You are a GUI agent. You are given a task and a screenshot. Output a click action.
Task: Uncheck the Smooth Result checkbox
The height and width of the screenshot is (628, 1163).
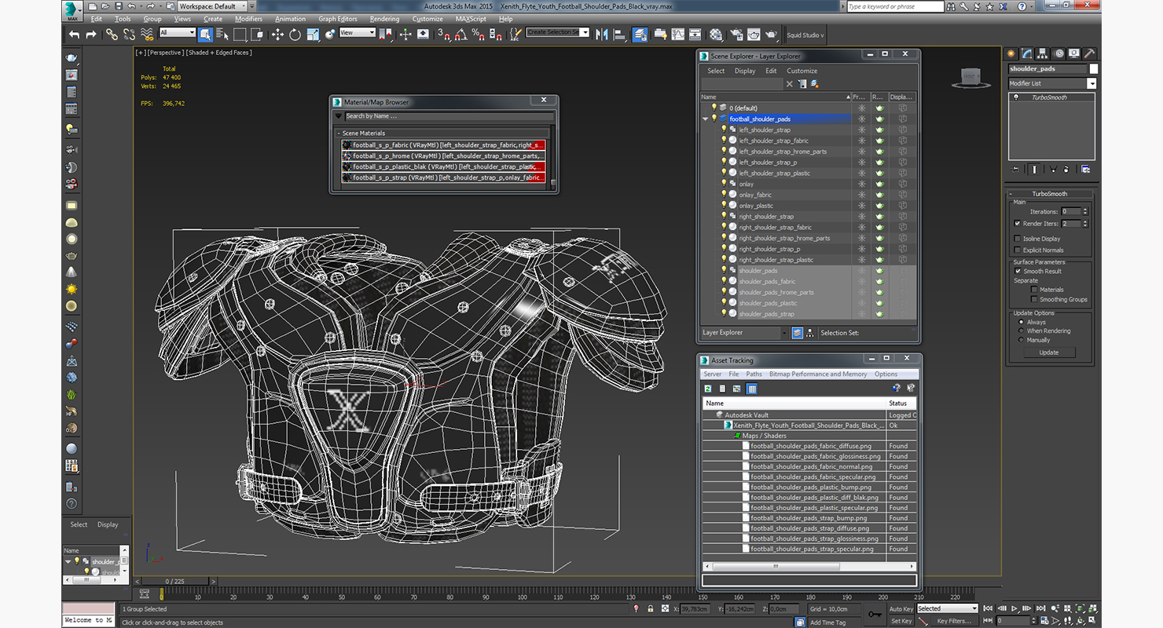click(1018, 271)
